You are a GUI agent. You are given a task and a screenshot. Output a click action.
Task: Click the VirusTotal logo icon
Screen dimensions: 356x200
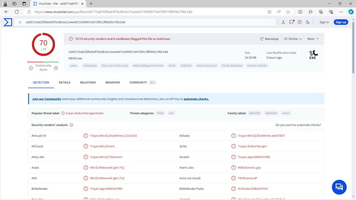8,22
